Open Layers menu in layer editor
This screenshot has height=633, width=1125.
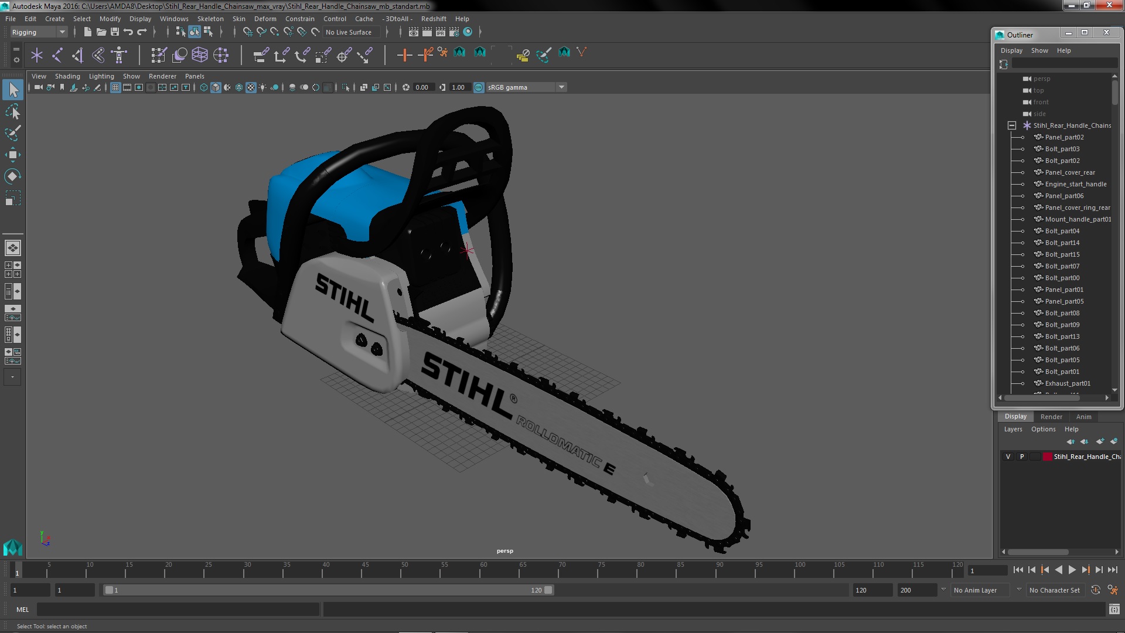(x=1013, y=429)
